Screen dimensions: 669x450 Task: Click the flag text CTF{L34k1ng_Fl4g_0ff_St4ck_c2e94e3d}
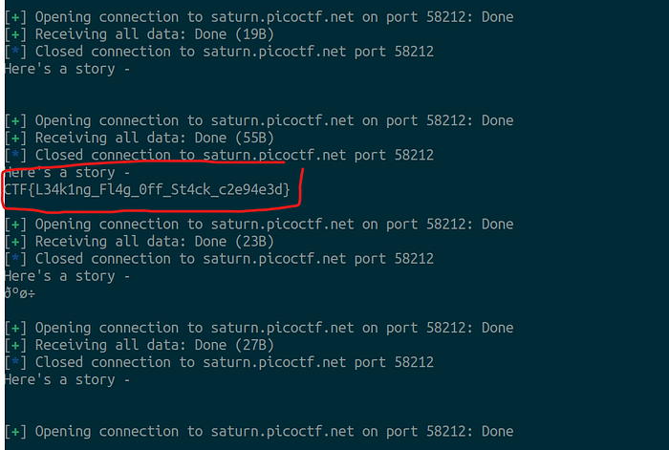[x=147, y=190]
